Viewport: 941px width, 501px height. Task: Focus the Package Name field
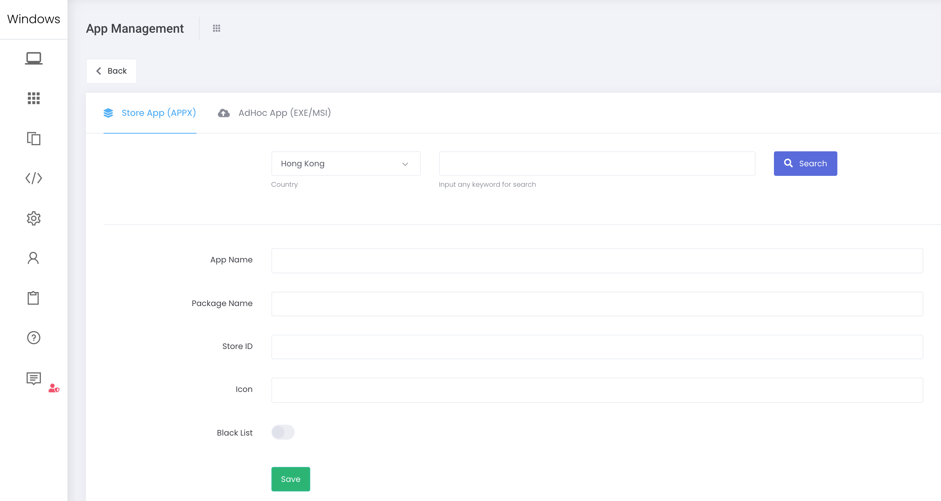(x=597, y=304)
